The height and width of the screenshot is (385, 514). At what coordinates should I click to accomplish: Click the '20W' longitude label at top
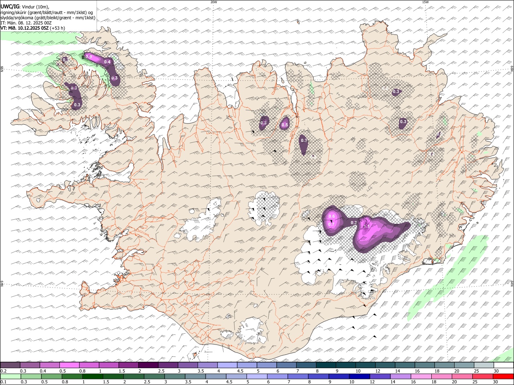(214, 2)
